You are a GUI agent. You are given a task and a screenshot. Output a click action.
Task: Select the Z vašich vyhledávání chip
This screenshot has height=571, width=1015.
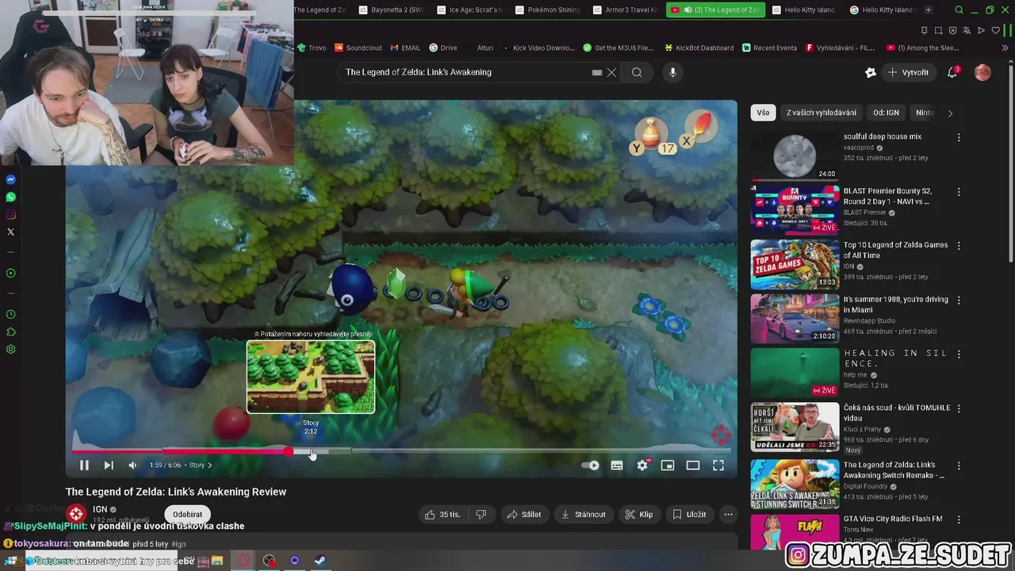[822, 113]
